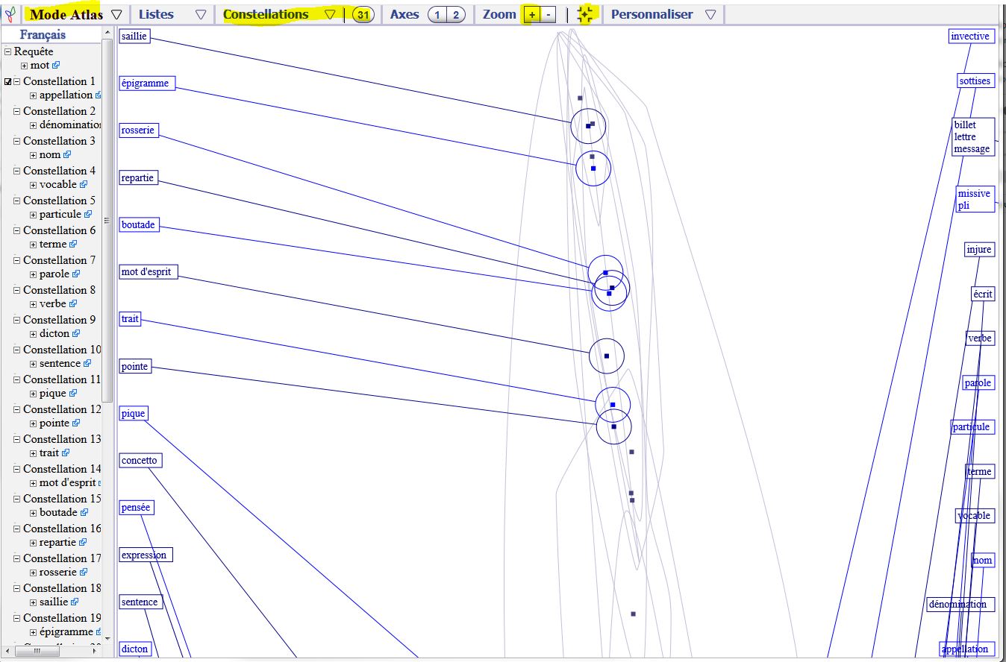Click external link icon beside 'parole'
The width and height of the screenshot is (1006, 662).
pyautogui.click(x=76, y=274)
